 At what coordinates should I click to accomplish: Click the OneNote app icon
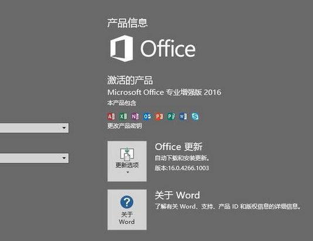point(135,116)
